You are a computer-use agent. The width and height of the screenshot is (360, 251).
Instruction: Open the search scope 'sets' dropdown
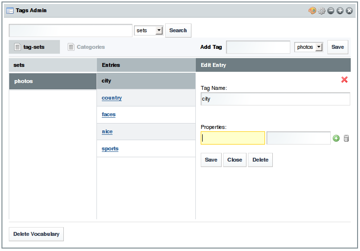pos(149,30)
